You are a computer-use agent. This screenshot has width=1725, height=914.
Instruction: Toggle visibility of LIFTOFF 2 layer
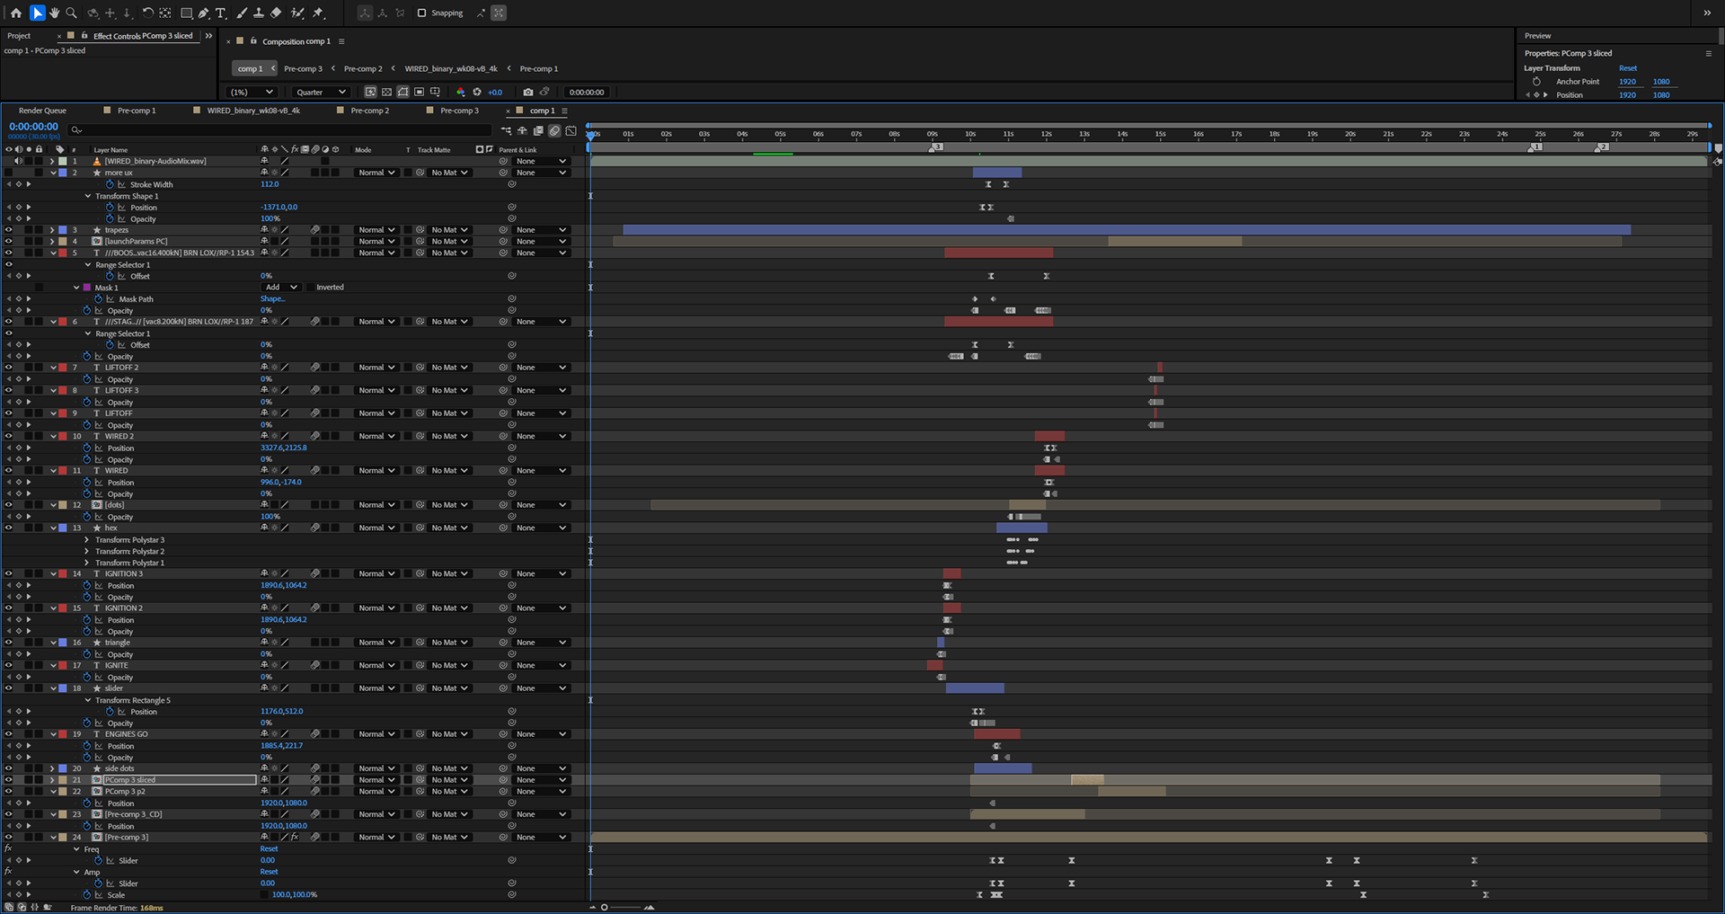pos(8,368)
